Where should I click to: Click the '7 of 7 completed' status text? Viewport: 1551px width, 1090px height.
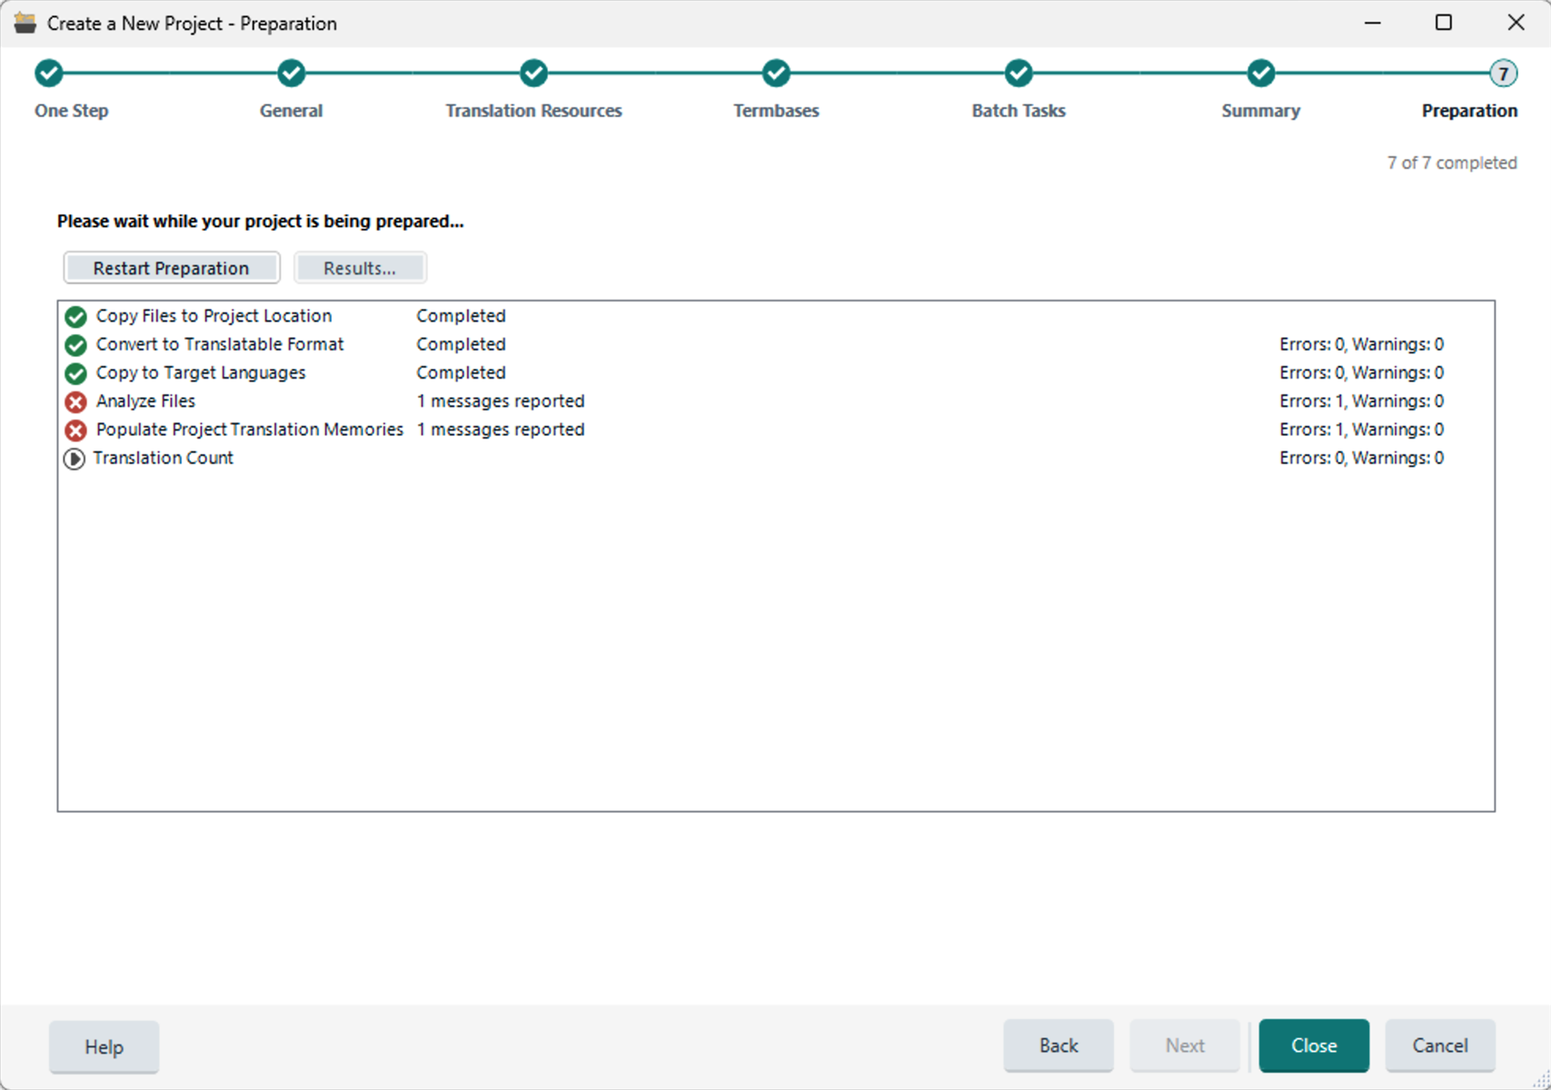[x=1452, y=163]
